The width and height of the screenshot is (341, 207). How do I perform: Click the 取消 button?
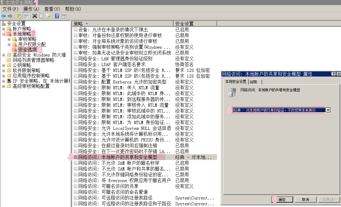[305, 199]
